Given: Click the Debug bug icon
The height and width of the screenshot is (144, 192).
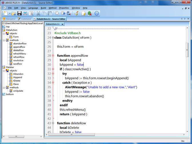Looking at the screenshot, I should 89,13.
